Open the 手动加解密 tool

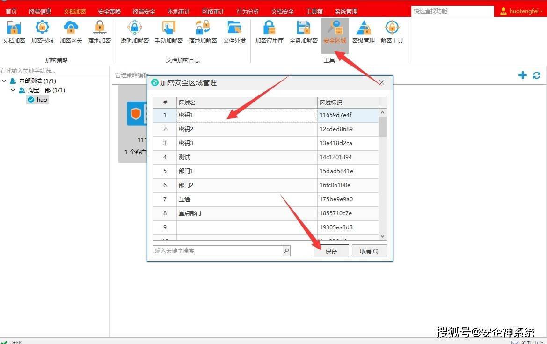tap(168, 32)
